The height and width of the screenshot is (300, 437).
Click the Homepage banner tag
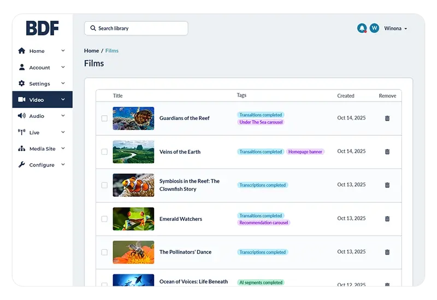pos(305,152)
